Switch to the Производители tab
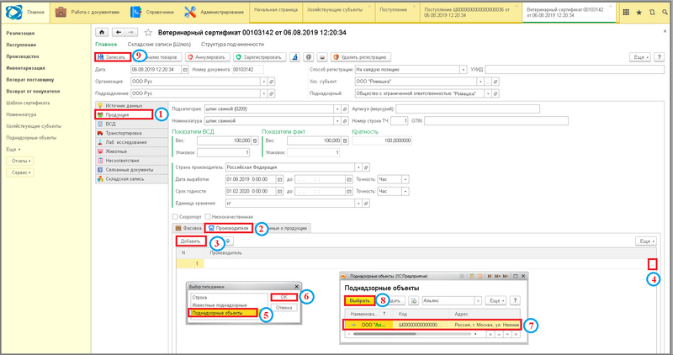This screenshot has height=355, width=673. tap(228, 228)
